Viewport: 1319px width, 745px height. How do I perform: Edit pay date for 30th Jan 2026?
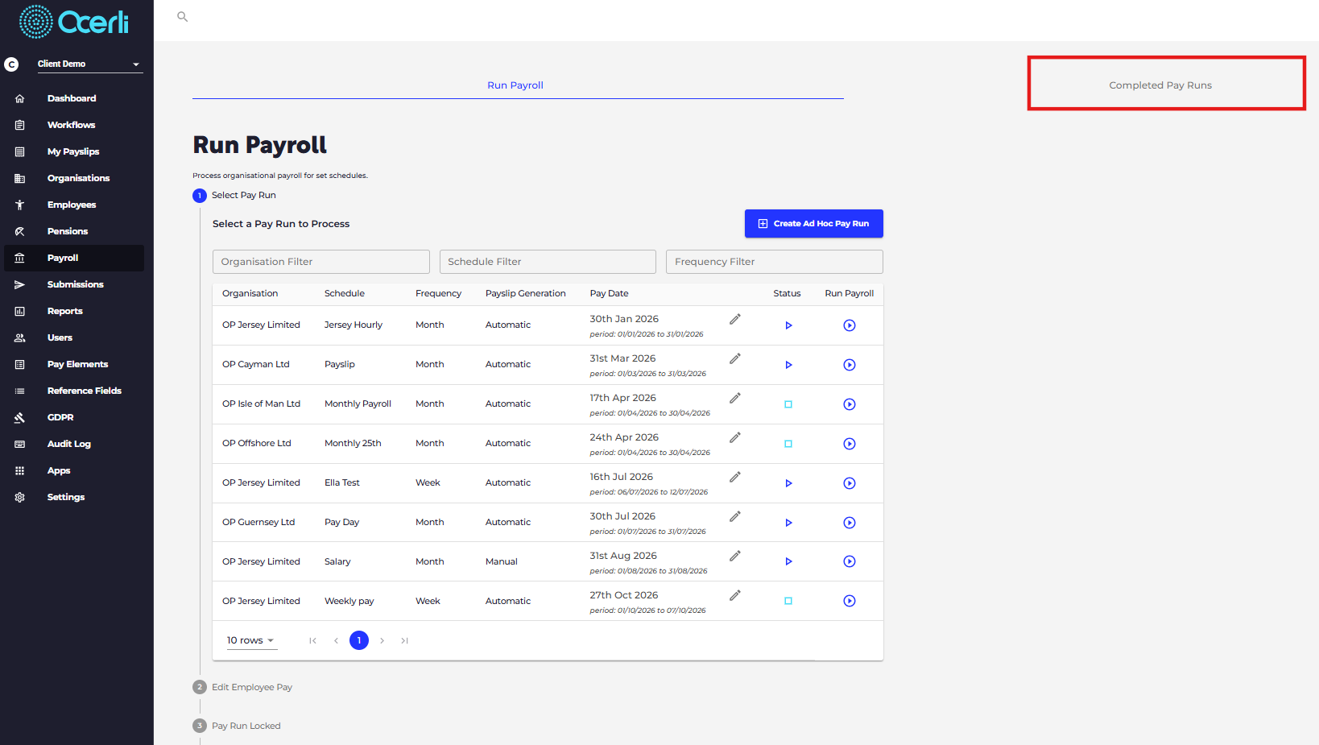point(735,320)
